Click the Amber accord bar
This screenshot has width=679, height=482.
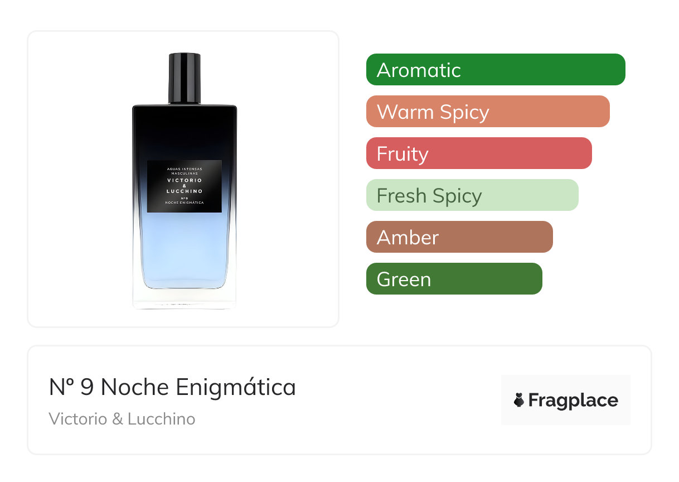pos(459,237)
